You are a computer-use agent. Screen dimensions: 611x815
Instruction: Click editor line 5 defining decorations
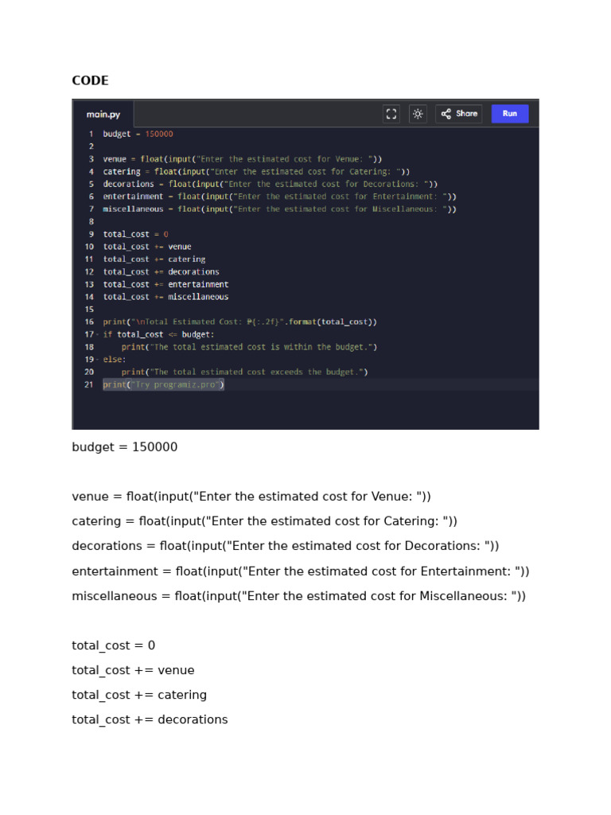pos(270,184)
